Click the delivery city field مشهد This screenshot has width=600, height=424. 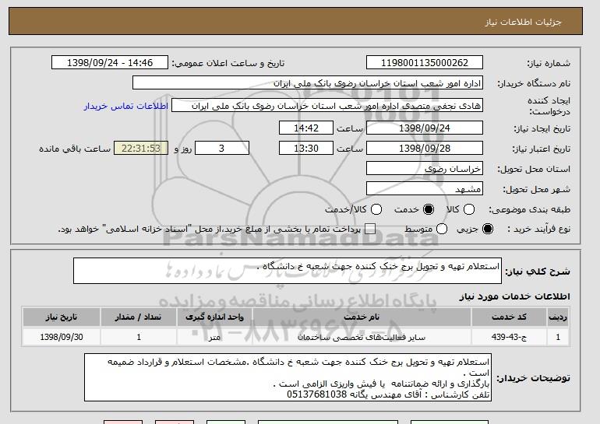[425, 189]
